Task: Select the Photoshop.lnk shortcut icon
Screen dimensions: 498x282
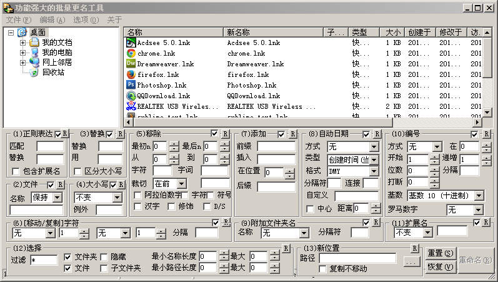Action: pos(131,85)
